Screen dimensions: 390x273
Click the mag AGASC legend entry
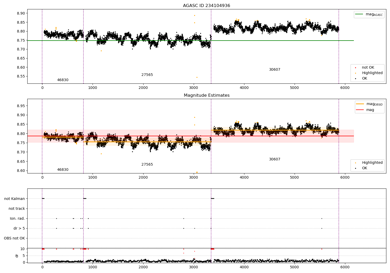(369, 14)
